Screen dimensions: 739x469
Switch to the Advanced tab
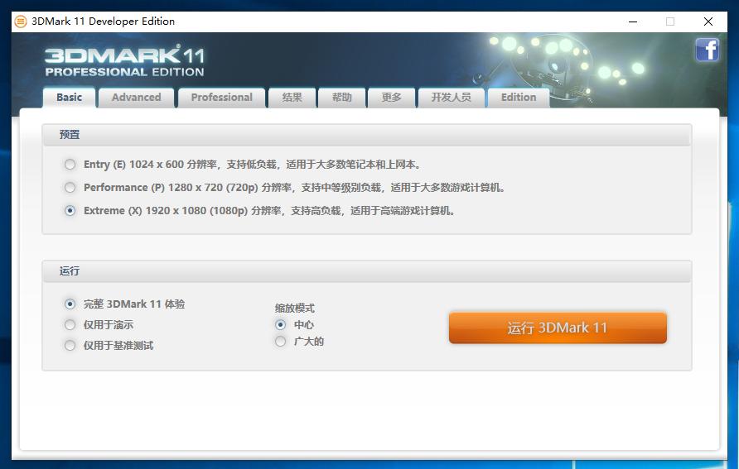pyautogui.click(x=136, y=98)
